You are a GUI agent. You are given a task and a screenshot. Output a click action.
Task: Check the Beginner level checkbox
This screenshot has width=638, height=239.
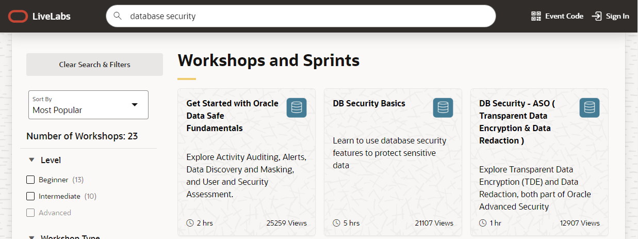click(30, 180)
